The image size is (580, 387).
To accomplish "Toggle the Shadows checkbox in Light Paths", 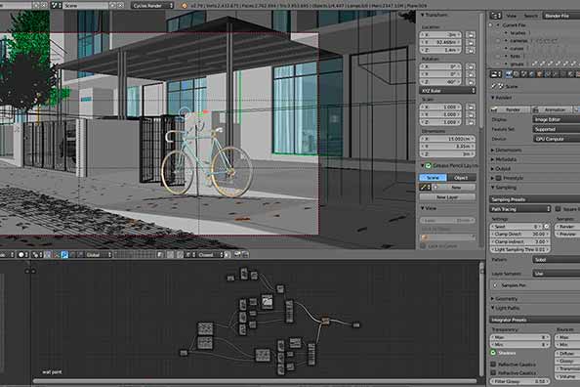I will (493, 353).
